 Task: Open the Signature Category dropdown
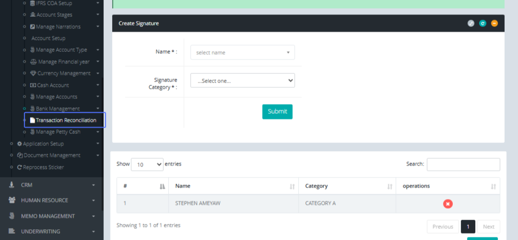coord(243,81)
